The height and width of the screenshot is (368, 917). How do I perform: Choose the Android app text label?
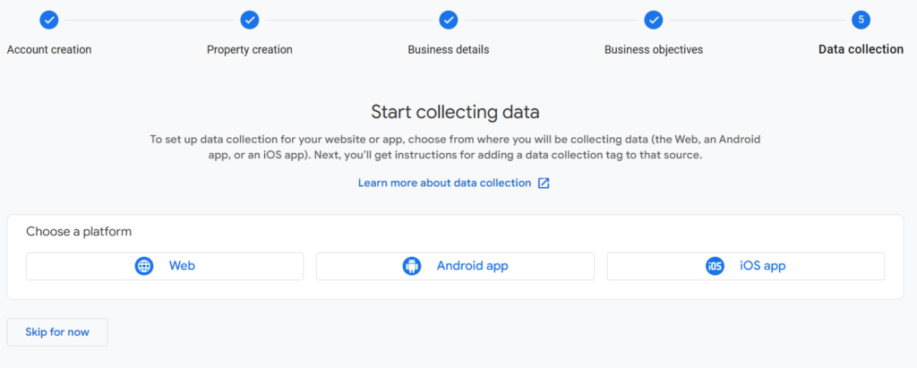tap(473, 266)
